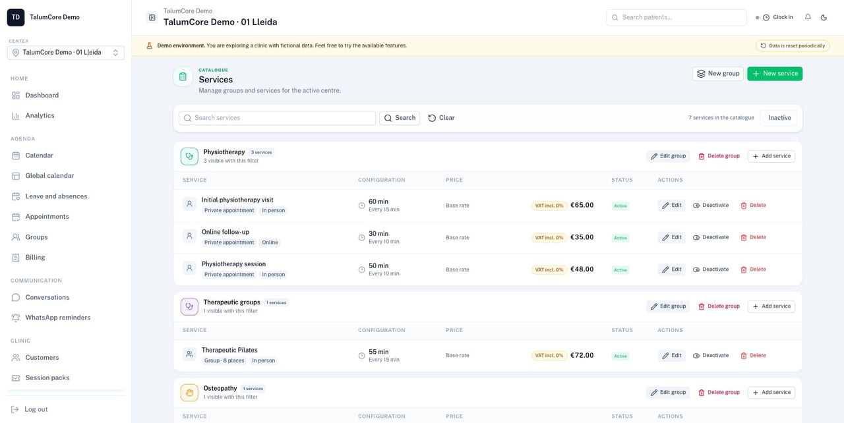Click the group icon for Therapeutic Pilates

tap(189, 354)
